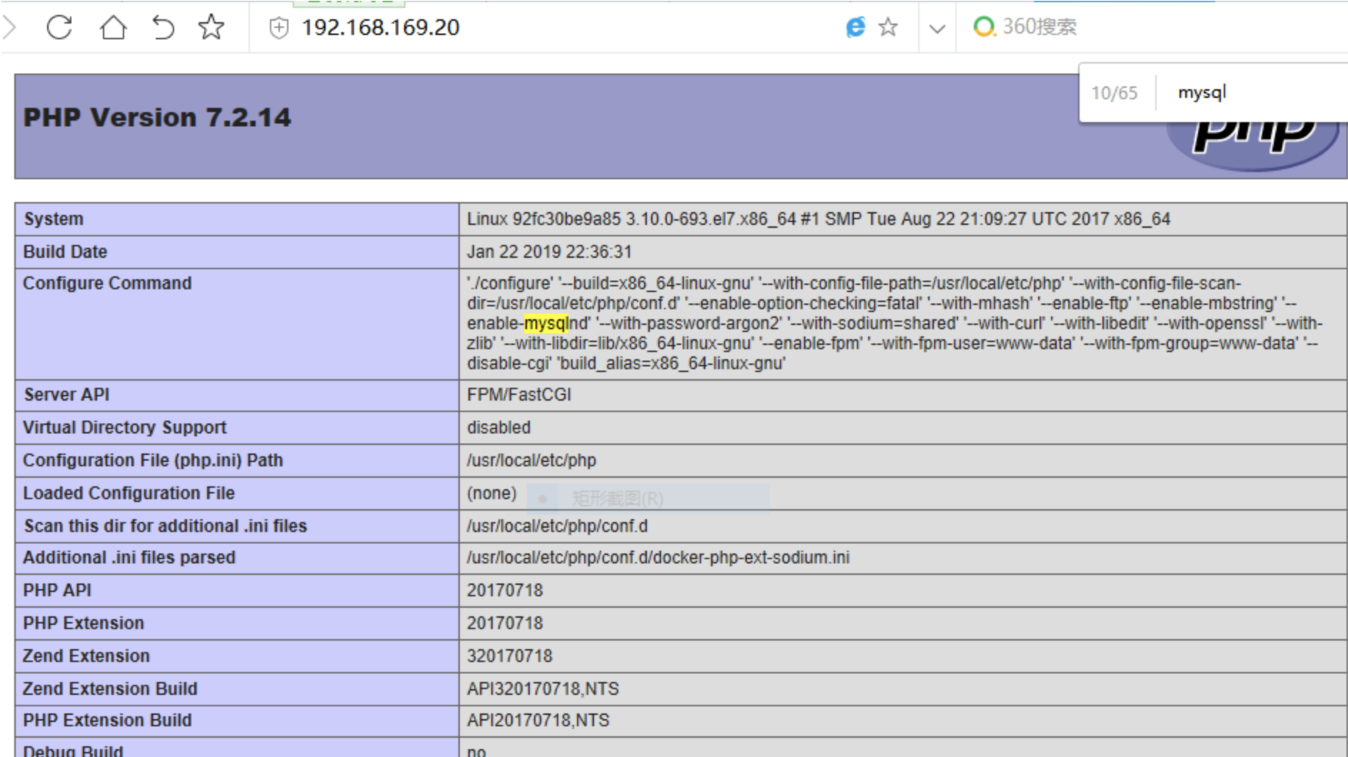Screen dimensions: 1348x757
Task: Select the Zend Extension label
Action: 86,656
